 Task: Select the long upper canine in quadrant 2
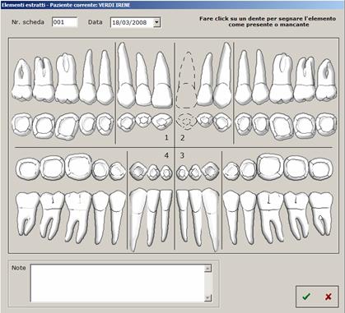[x=223, y=75]
